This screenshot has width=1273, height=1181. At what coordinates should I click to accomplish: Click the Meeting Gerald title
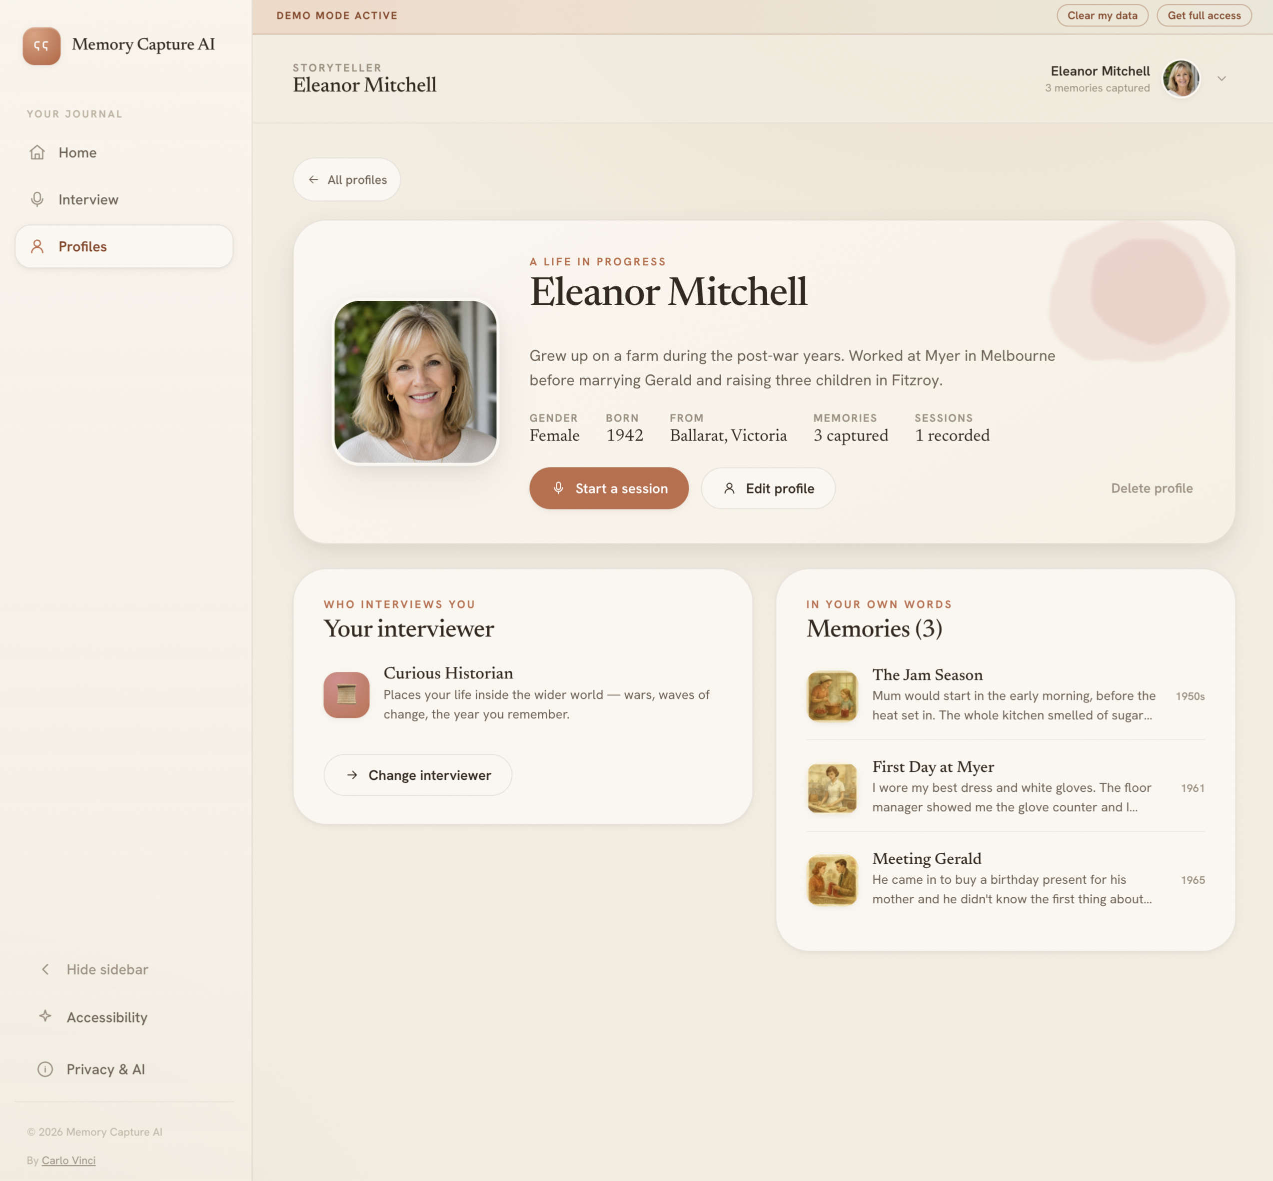tap(927, 859)
